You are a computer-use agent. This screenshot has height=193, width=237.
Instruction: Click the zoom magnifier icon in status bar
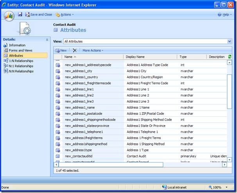(x=212, y=187)
